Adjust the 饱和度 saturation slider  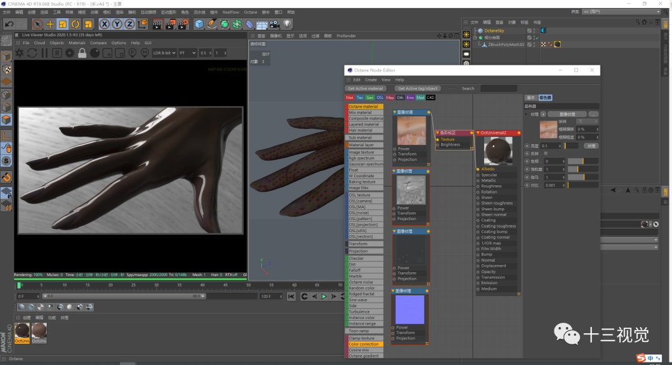[583, 169]
